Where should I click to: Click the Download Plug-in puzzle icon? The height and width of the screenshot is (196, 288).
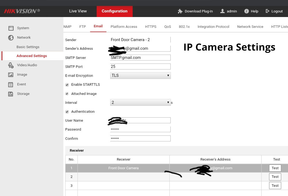180,11
